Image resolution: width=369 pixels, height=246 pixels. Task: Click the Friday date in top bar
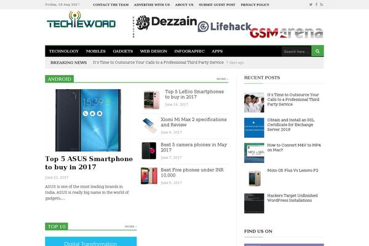point(62,4)
